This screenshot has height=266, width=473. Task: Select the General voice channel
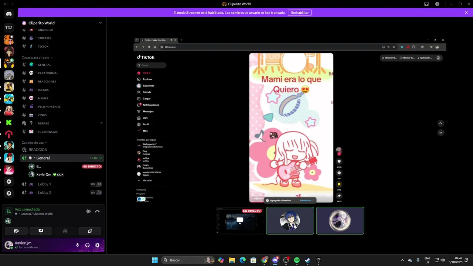[62, 158]
